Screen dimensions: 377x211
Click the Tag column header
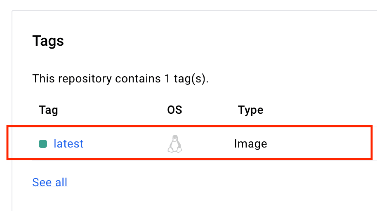[48, 110]
